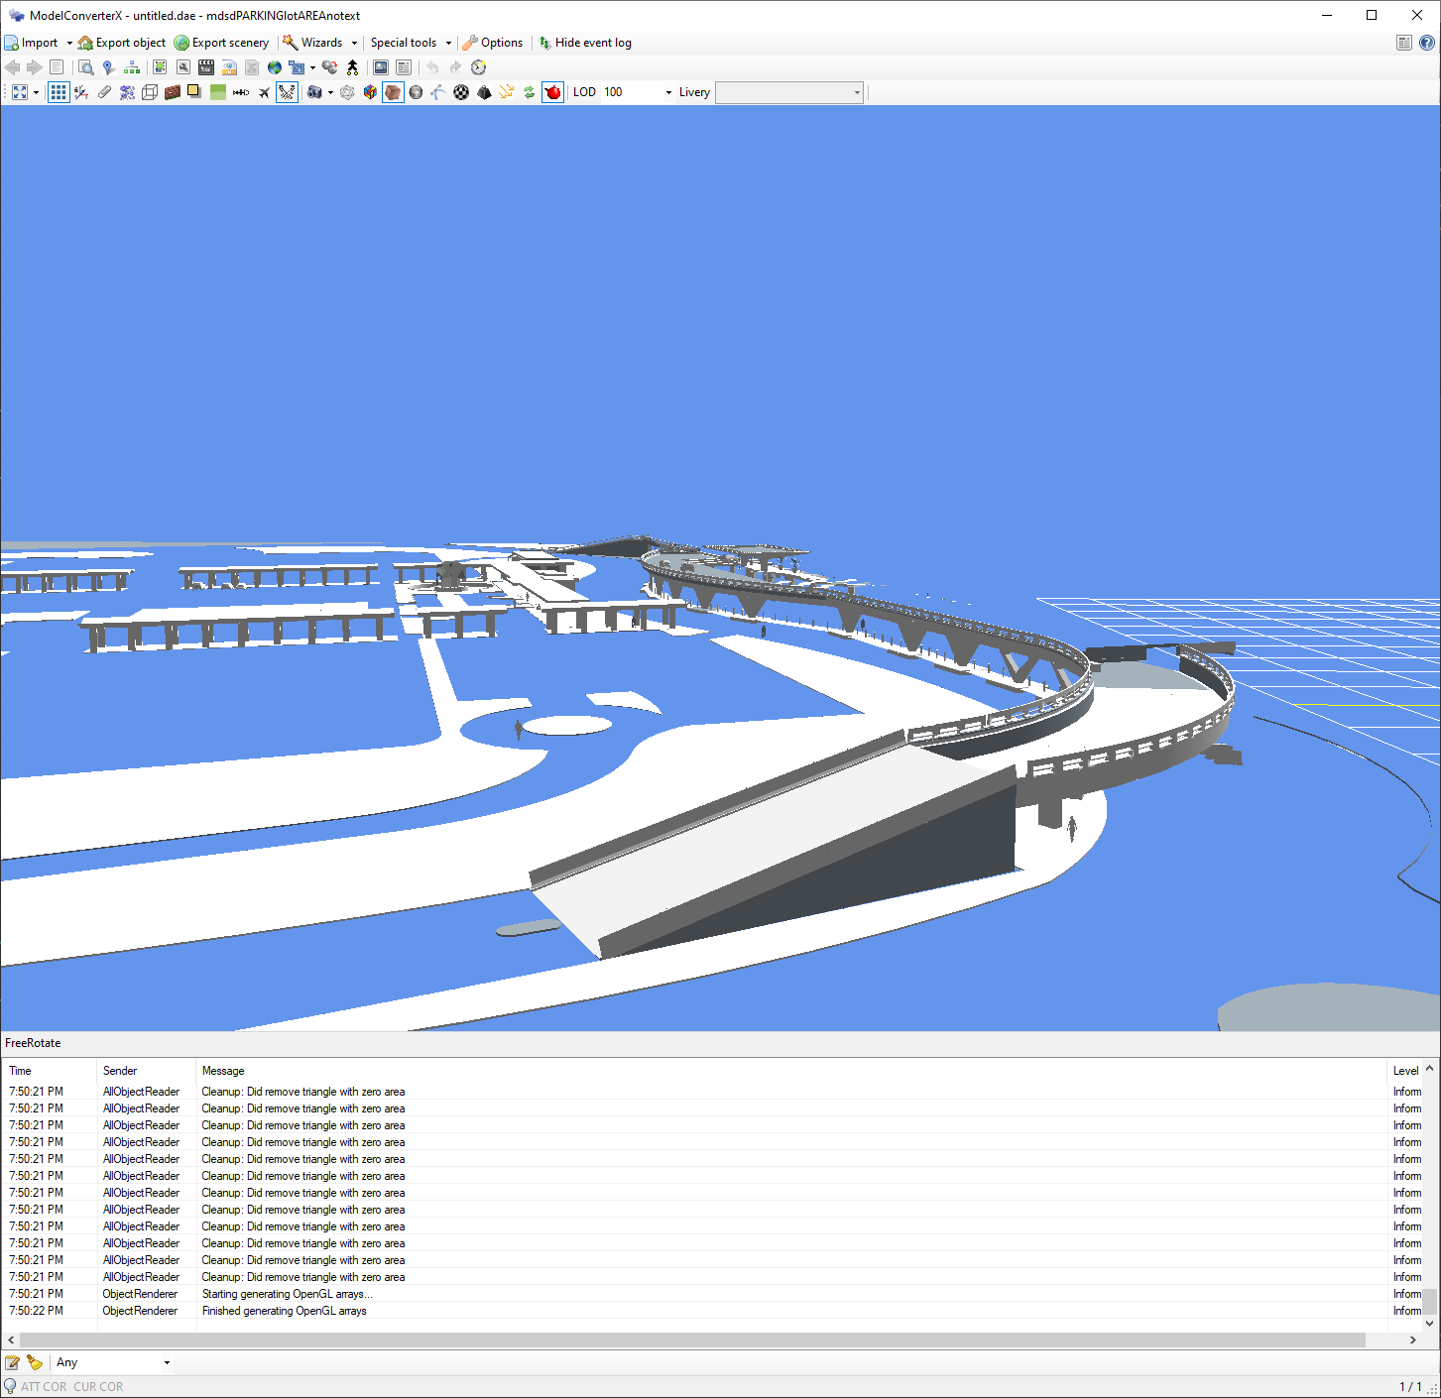Click the red apple render icon
The image size is (1441, 1398).
pyautogui.click(x=552, y=92)
